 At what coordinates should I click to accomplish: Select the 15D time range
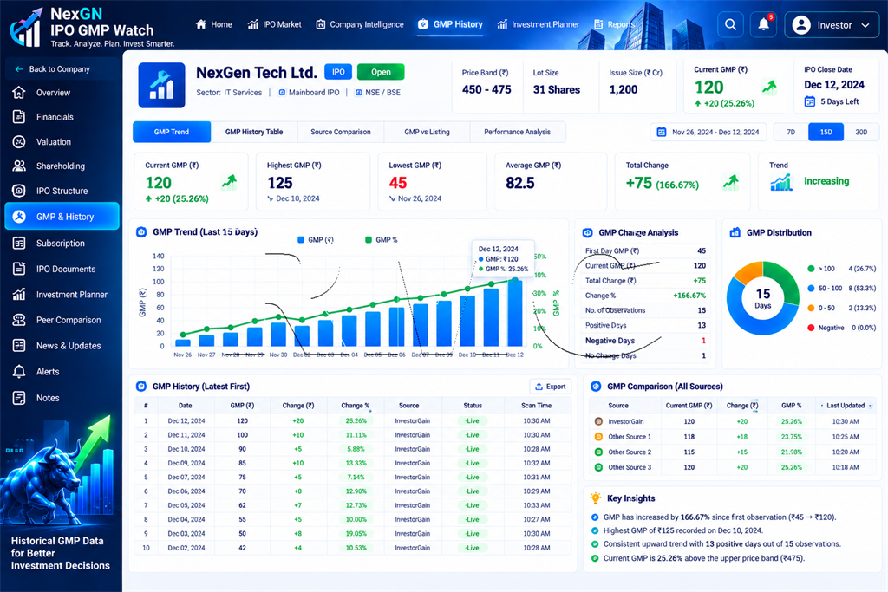click(x=826, y=132)
